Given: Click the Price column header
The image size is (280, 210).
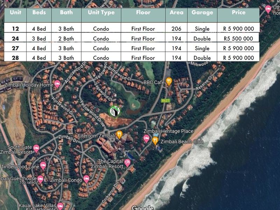Looking at the screenshot, I should click(238, 12).
